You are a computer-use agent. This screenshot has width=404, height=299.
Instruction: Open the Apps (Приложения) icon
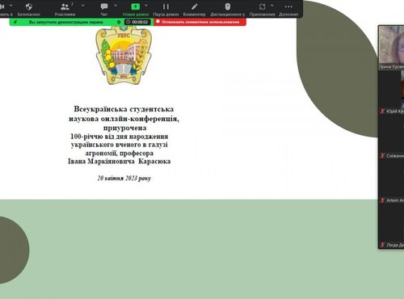pyautogui.click(x=262, y=6)
